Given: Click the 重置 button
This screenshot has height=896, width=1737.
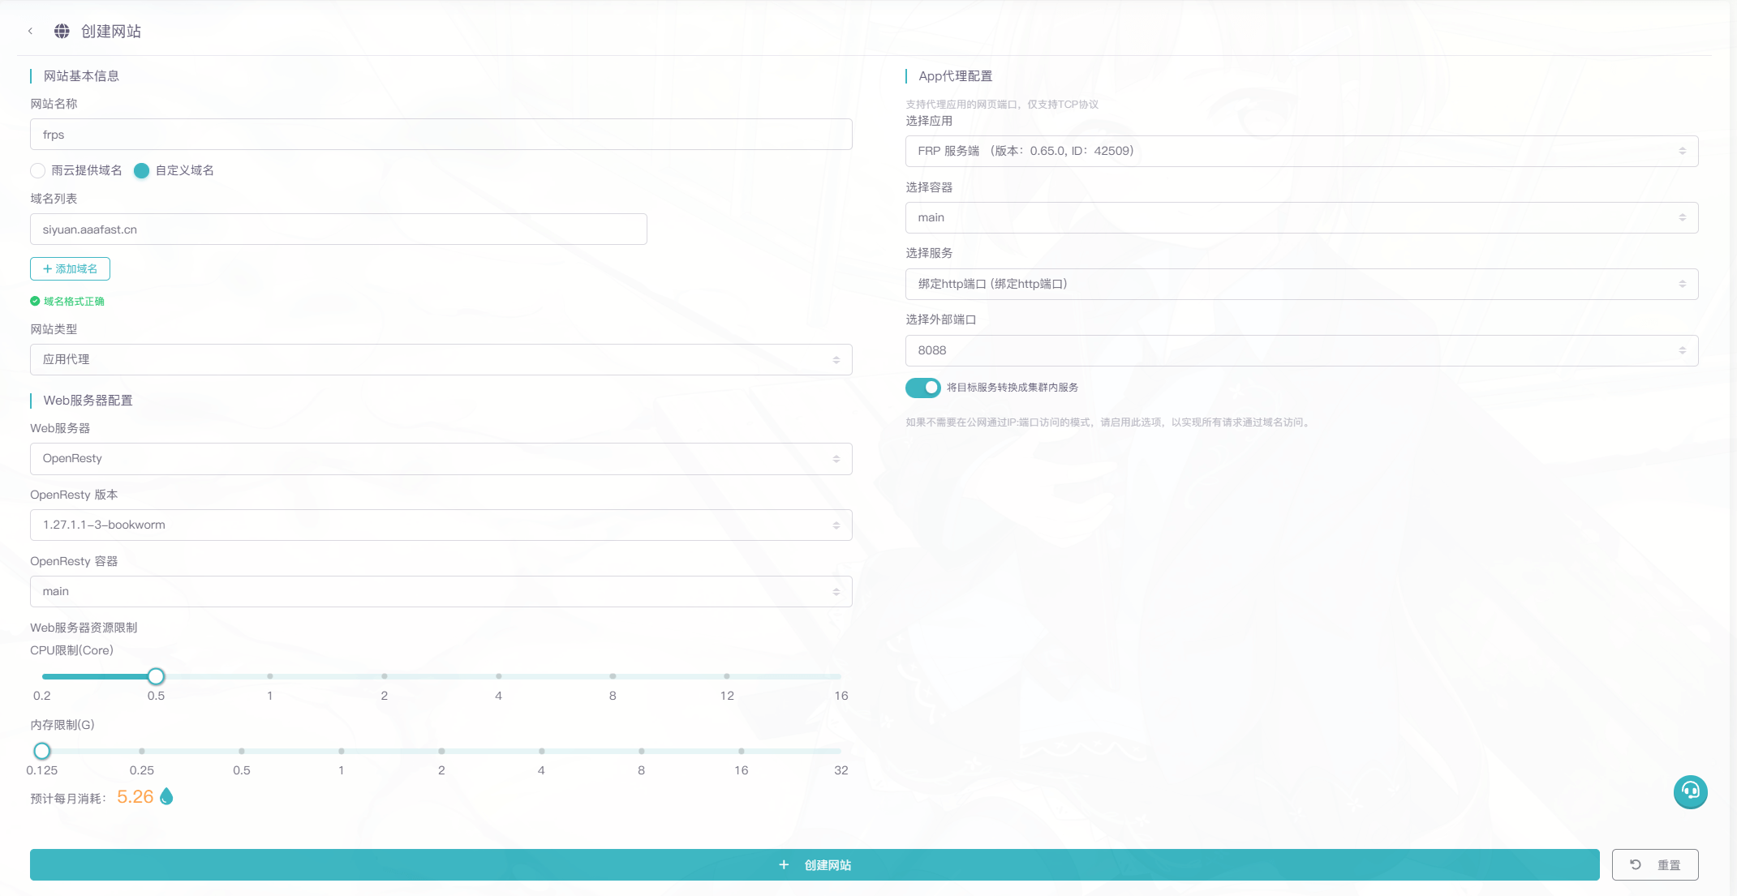Looking at the screenshot, I should 1654,865.
